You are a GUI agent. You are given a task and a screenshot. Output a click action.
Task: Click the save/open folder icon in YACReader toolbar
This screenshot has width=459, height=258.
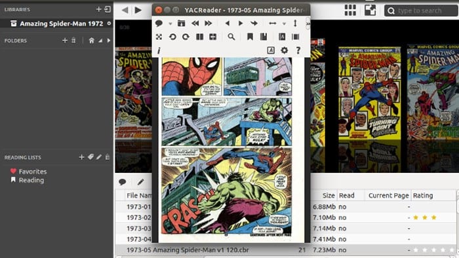pyautogui.click(x=181, y=23)
